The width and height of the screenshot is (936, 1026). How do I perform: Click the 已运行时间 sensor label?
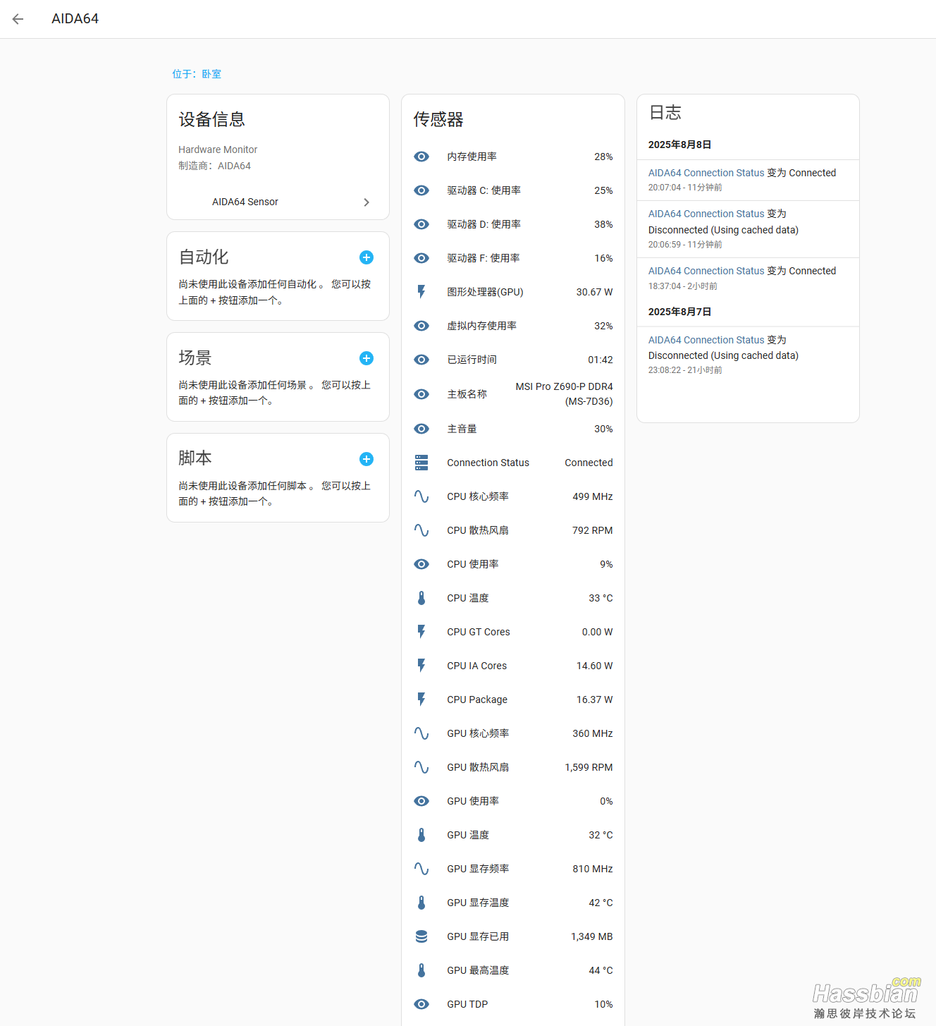[x=472, y=360]
